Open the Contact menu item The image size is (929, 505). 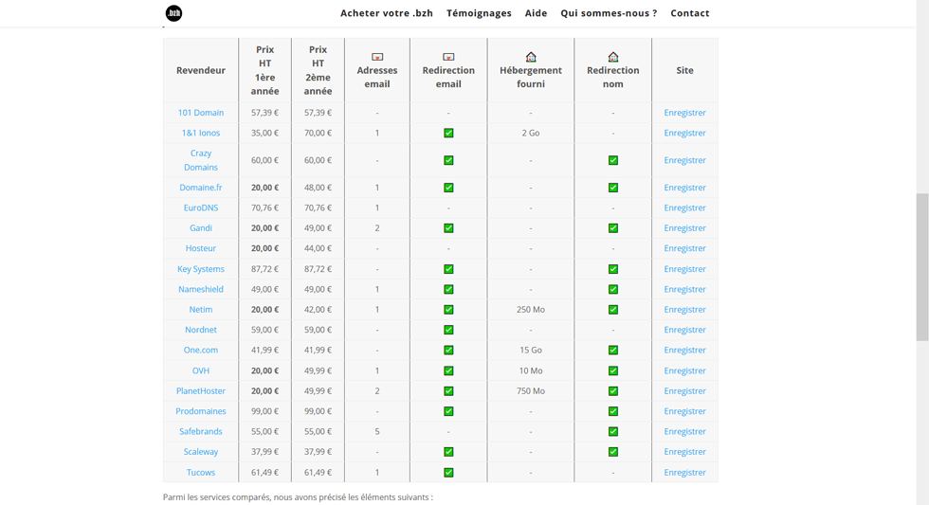click(x=690, y=13)
